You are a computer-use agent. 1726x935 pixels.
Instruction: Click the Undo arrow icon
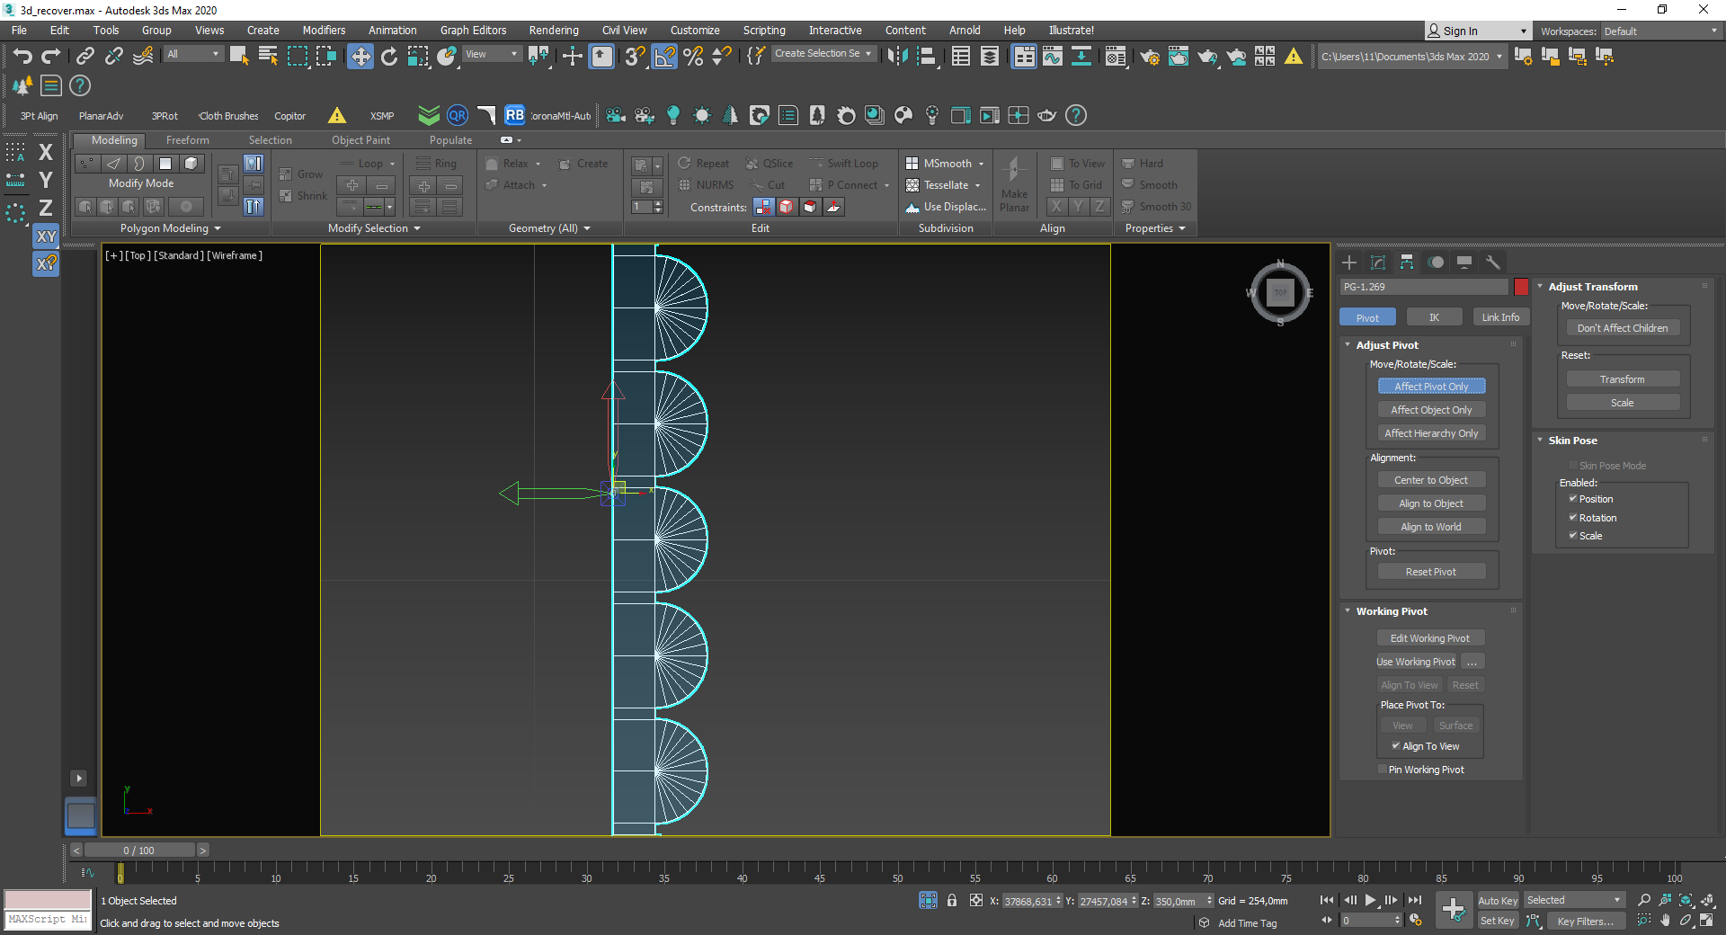pos(22,57)
